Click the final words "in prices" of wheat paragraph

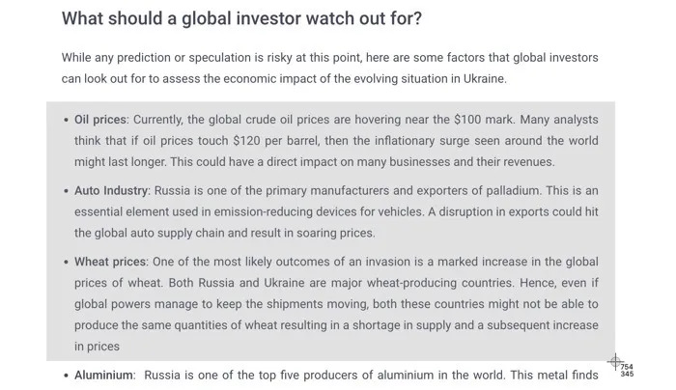click(x=97, y=346)
